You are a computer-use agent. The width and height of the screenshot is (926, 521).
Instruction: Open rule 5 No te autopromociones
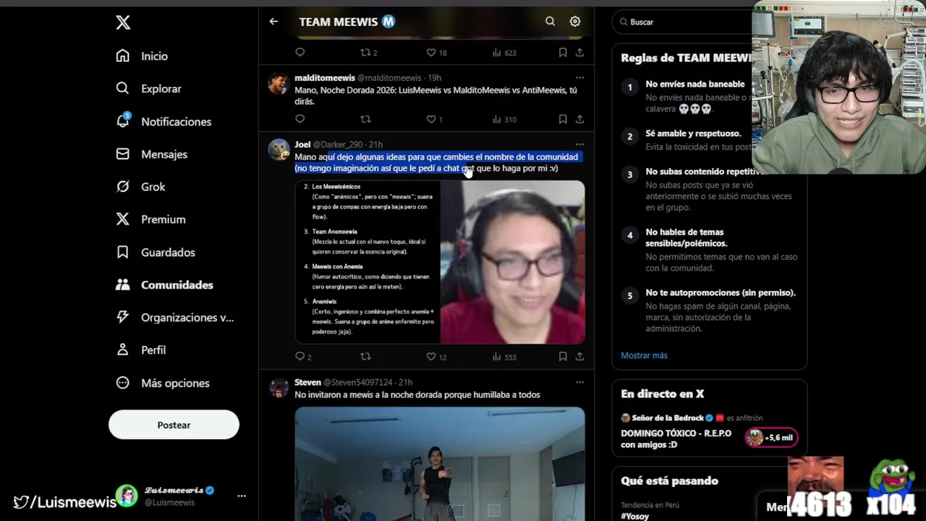point(721,293)
